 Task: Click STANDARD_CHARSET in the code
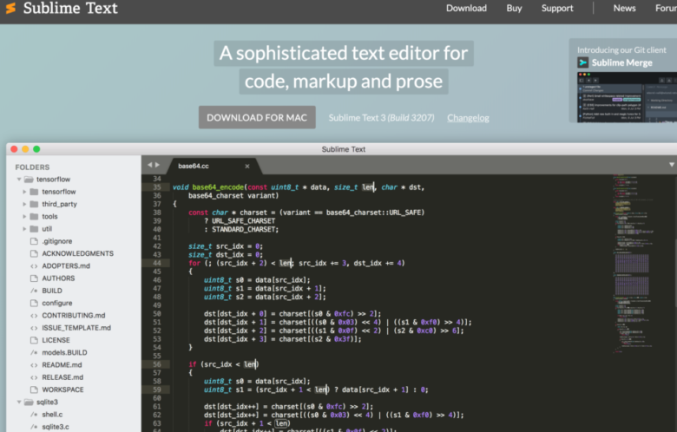[244, 230]
